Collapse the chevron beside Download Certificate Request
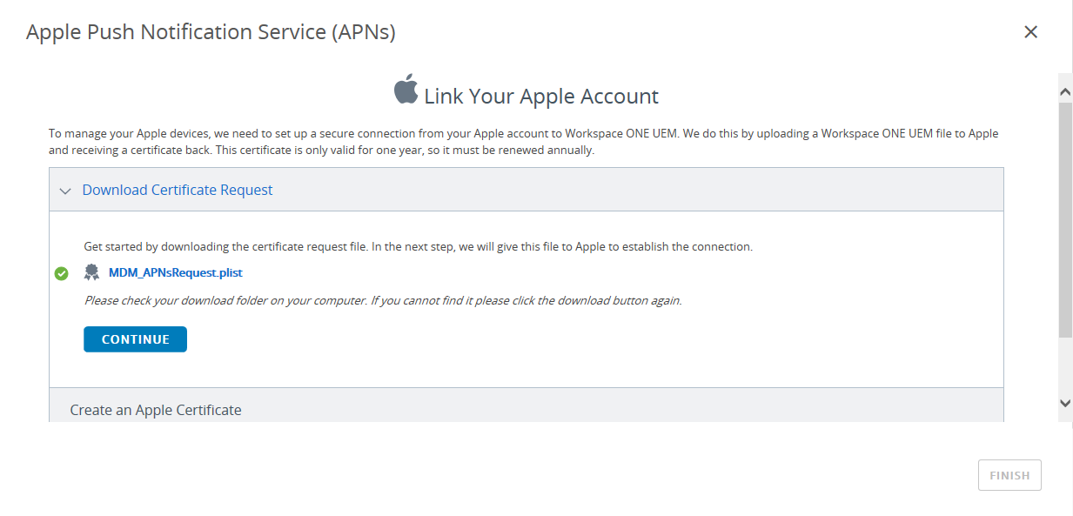 click(65, 191)
